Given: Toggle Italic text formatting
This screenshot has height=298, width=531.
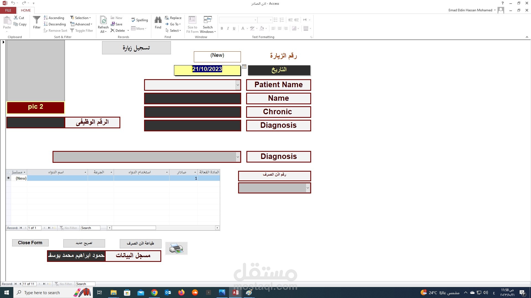Looking at the screenshot, I should 228,28.
